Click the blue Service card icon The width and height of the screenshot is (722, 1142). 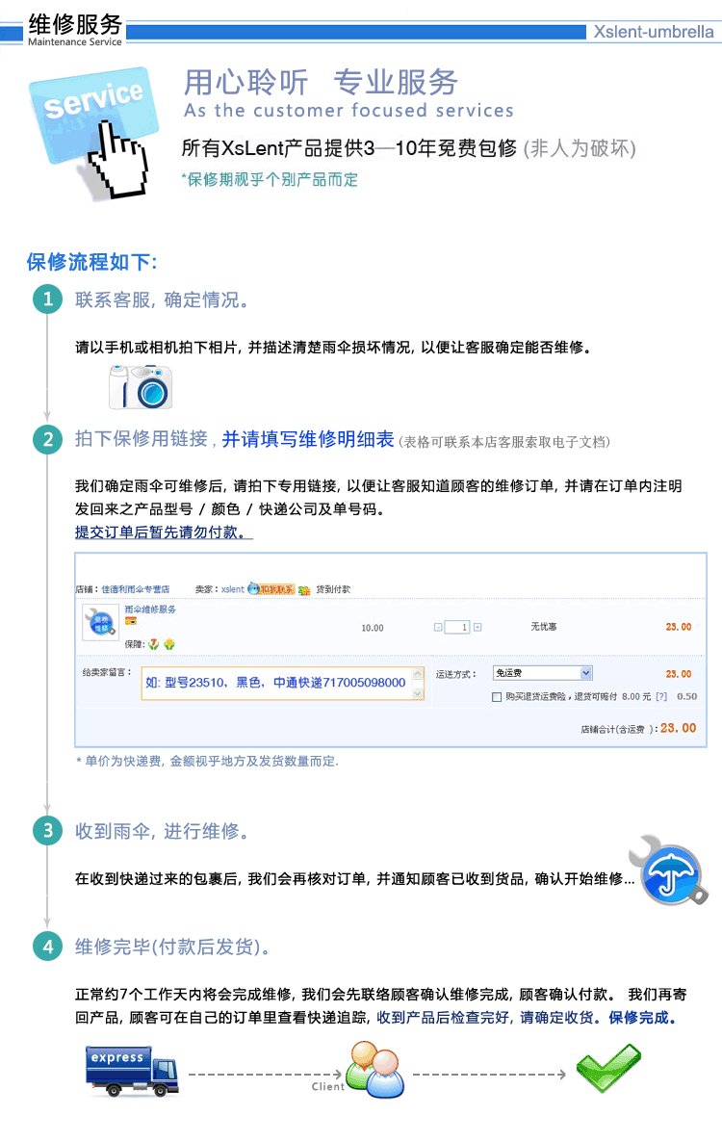click(x=94, y=115)
